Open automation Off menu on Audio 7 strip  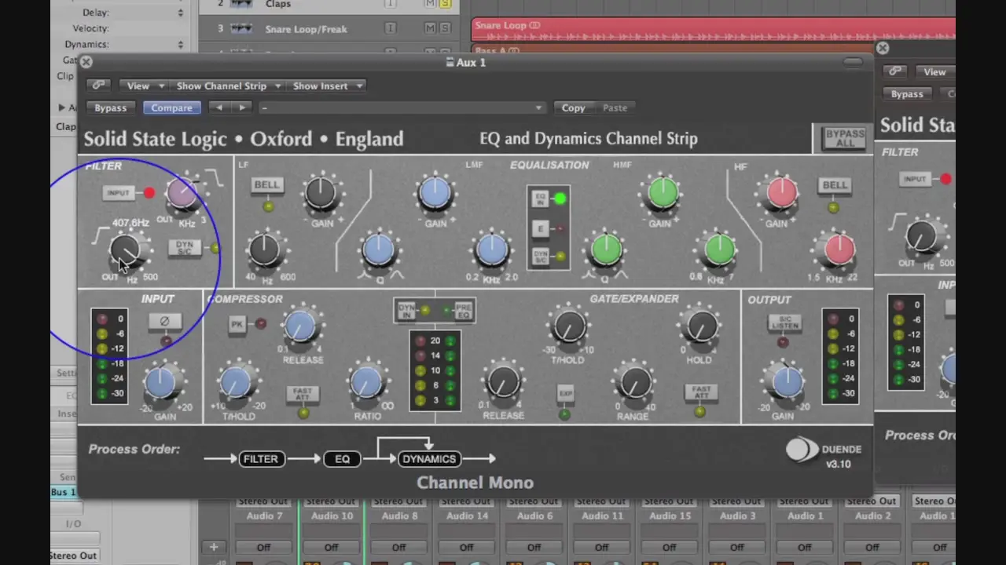[264, 547]
